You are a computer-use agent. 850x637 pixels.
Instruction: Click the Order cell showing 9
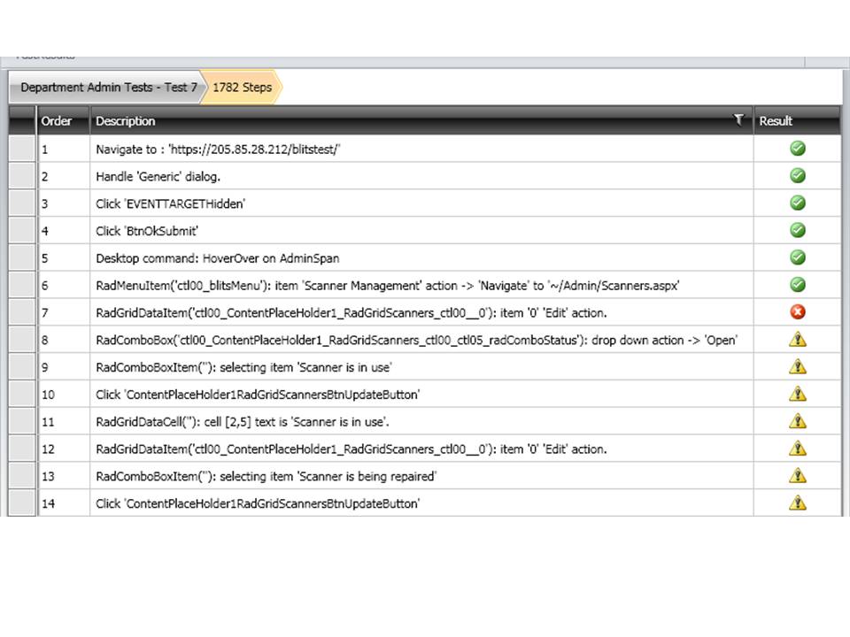tap(64, 367)
